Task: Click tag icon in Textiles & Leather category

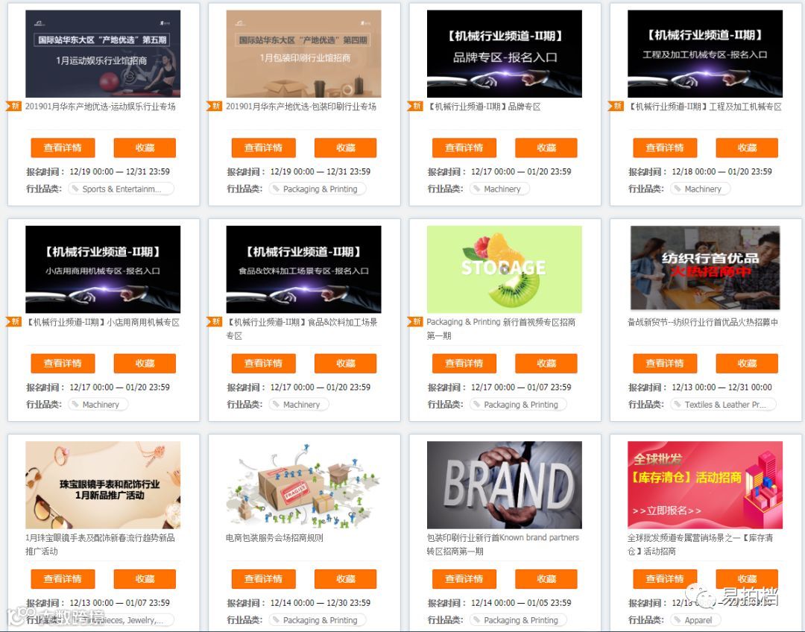Action: pos(678,405)
